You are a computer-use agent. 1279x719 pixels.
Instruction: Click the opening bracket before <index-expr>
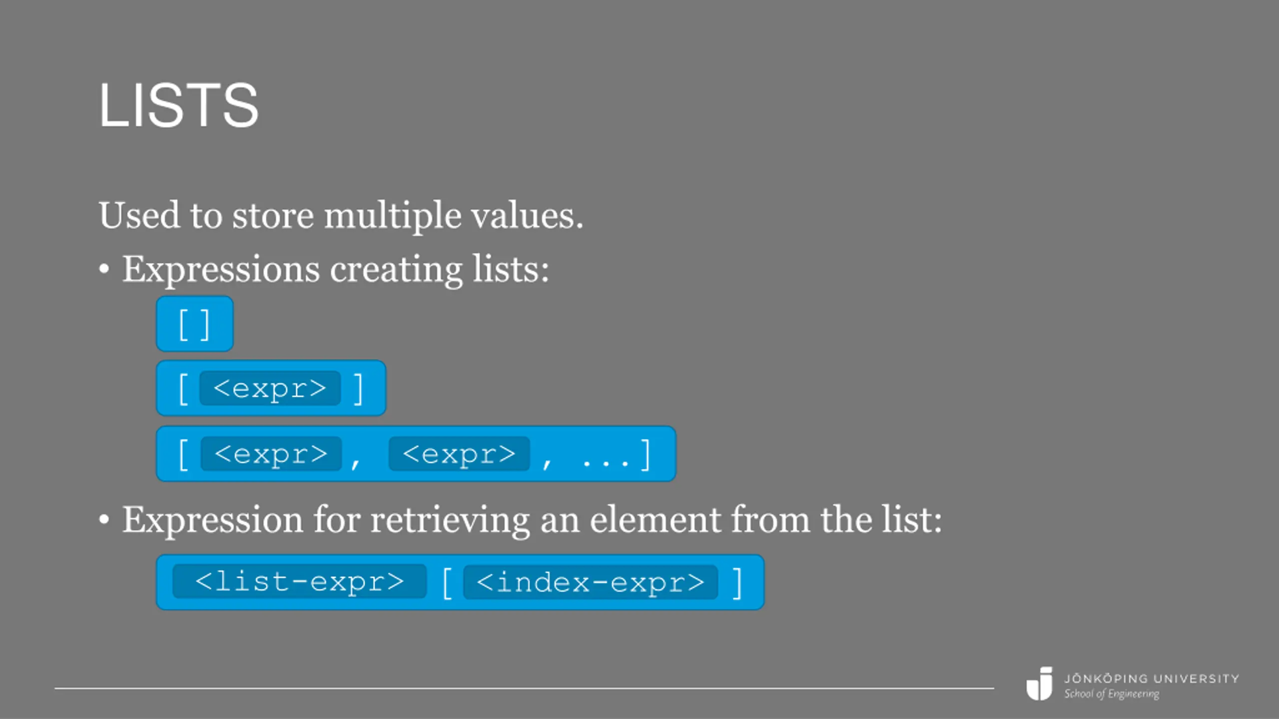click(x=447, y=583)
